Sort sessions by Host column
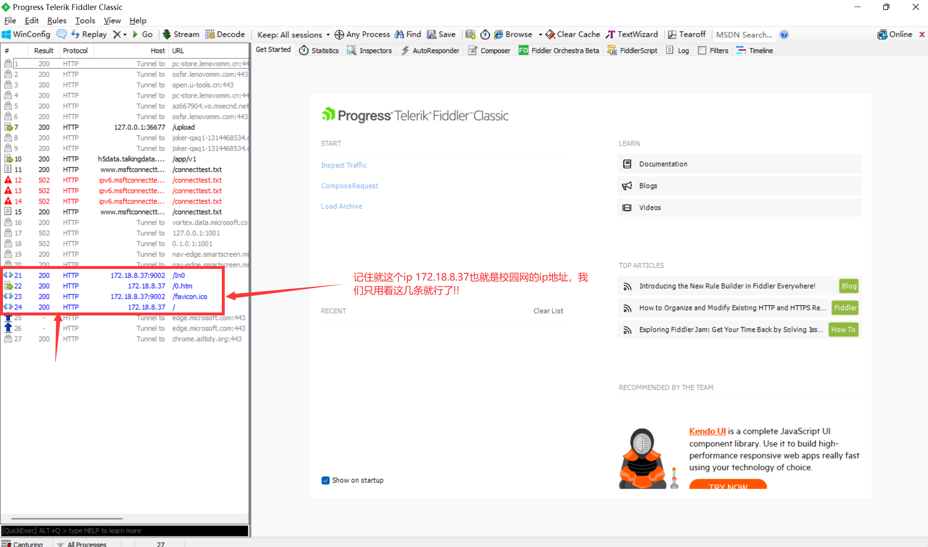The height and width of the screenshot is (547, 928). pos(131,51)
